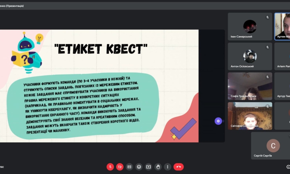Toggle closed captions (CC) button
Screen dimensions: 290x174
click(x=129, y=167)
